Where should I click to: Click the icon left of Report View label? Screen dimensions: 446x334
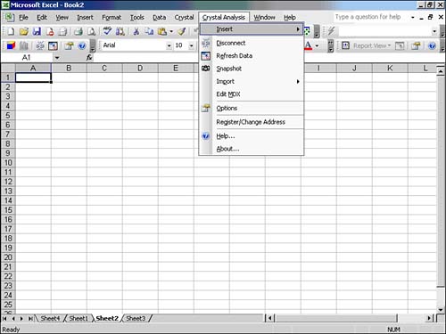pos(345,45)
